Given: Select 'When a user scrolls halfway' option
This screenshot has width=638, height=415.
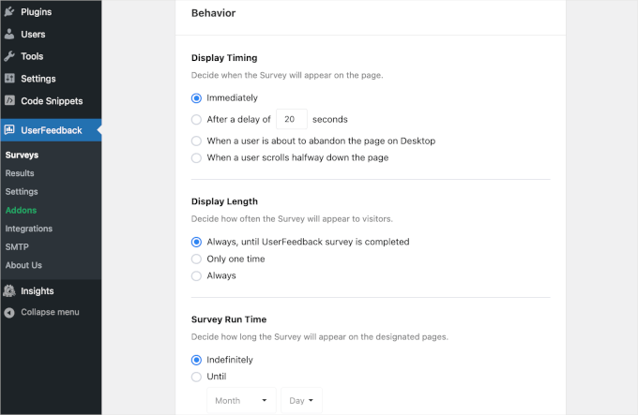Looking at the screenshot, I should click(x=196, y=157).
